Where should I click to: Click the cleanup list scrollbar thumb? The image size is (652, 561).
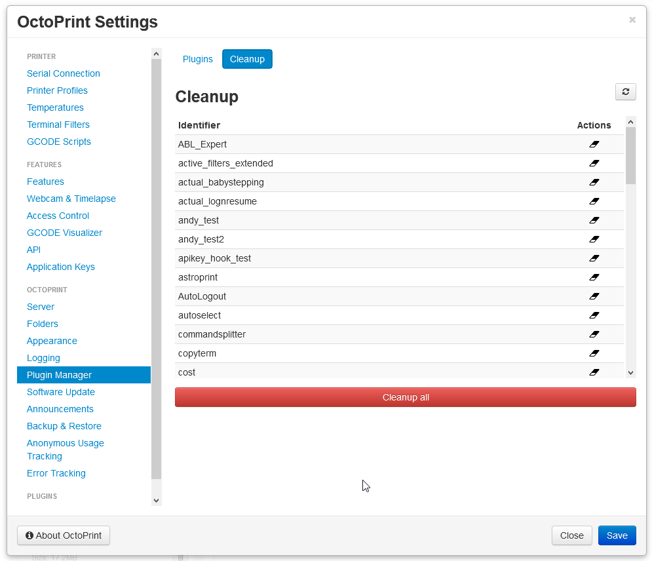point(631,155)
